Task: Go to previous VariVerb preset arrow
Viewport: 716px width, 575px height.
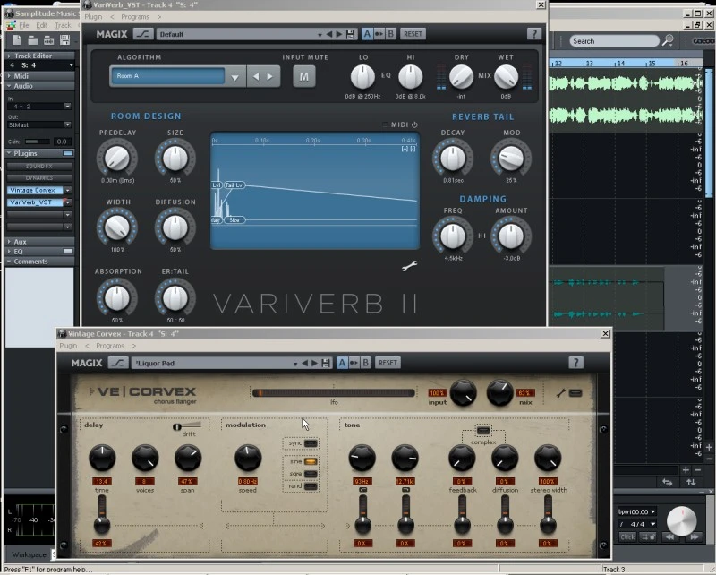Action: click(x=328, y=34)
